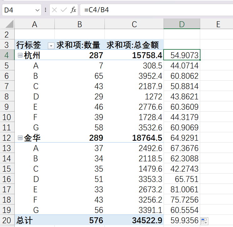Screen dimensions: 233x227
Task: Select cell D4 showing 54.9073
Action: (182, 55)
